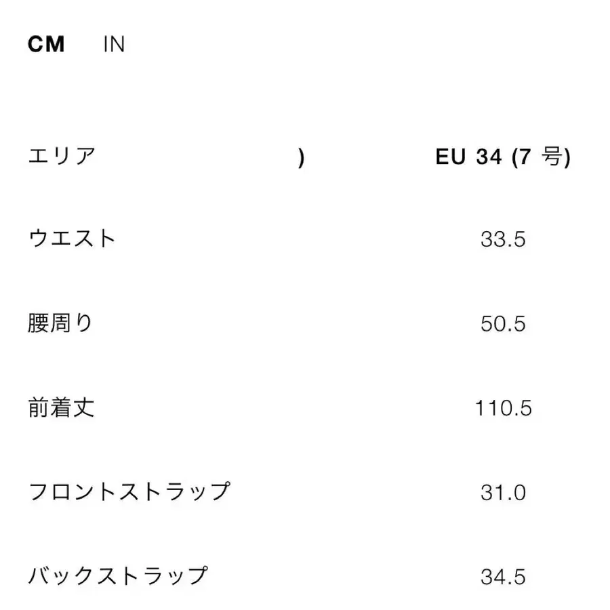Expand the エリア region selector
610x610 pixels.
[62, 156]
